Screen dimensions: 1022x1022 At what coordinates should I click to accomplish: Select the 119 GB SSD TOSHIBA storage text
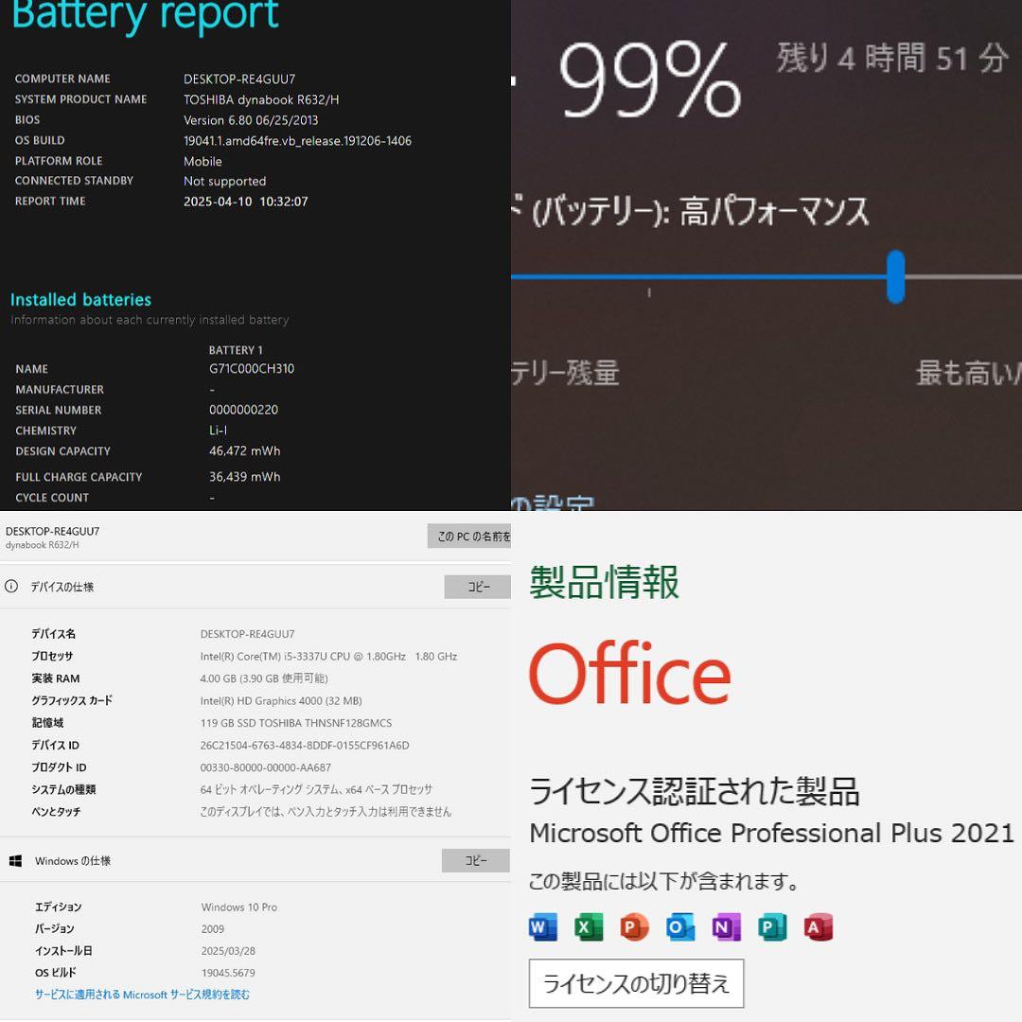[296, 723]
